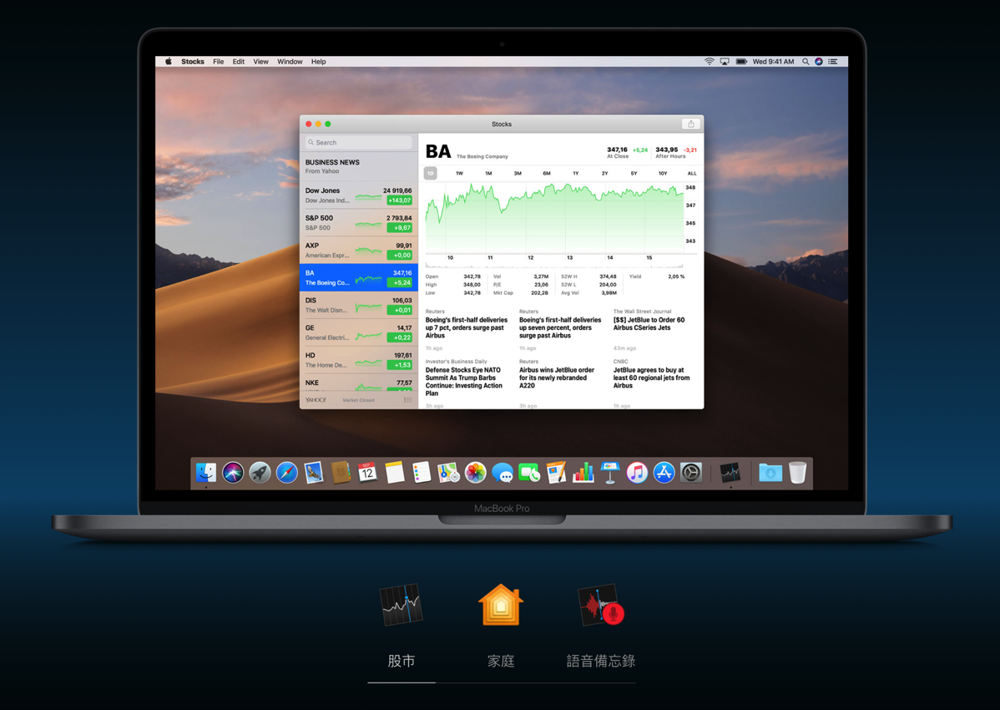Select the S&P 500 row
Screen dimensions: 1000x710
pos(358,223)
